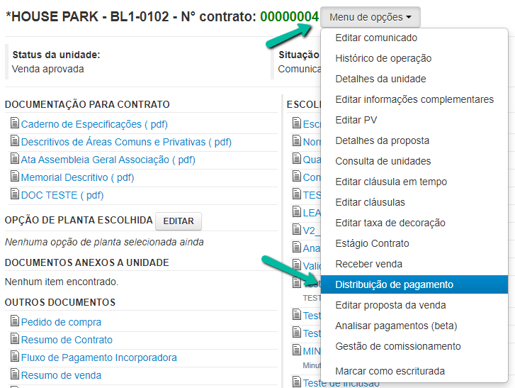Open Descritivos de Áreas Comuns e Privativas link
The width and height of the screenshot is (515, 388).
click(126, 142)
